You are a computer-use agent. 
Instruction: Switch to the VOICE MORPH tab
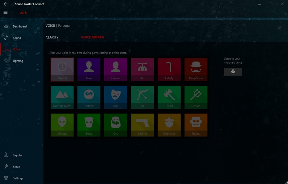[x=92, y=37]
